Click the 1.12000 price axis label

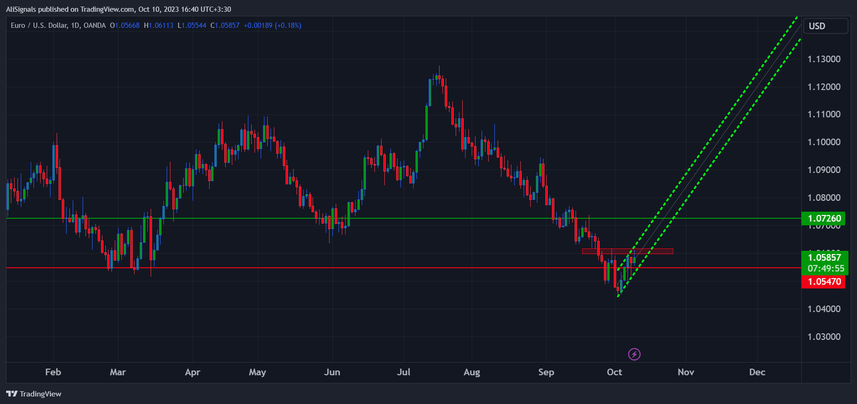pyautogui.click(x=824, y=87)
